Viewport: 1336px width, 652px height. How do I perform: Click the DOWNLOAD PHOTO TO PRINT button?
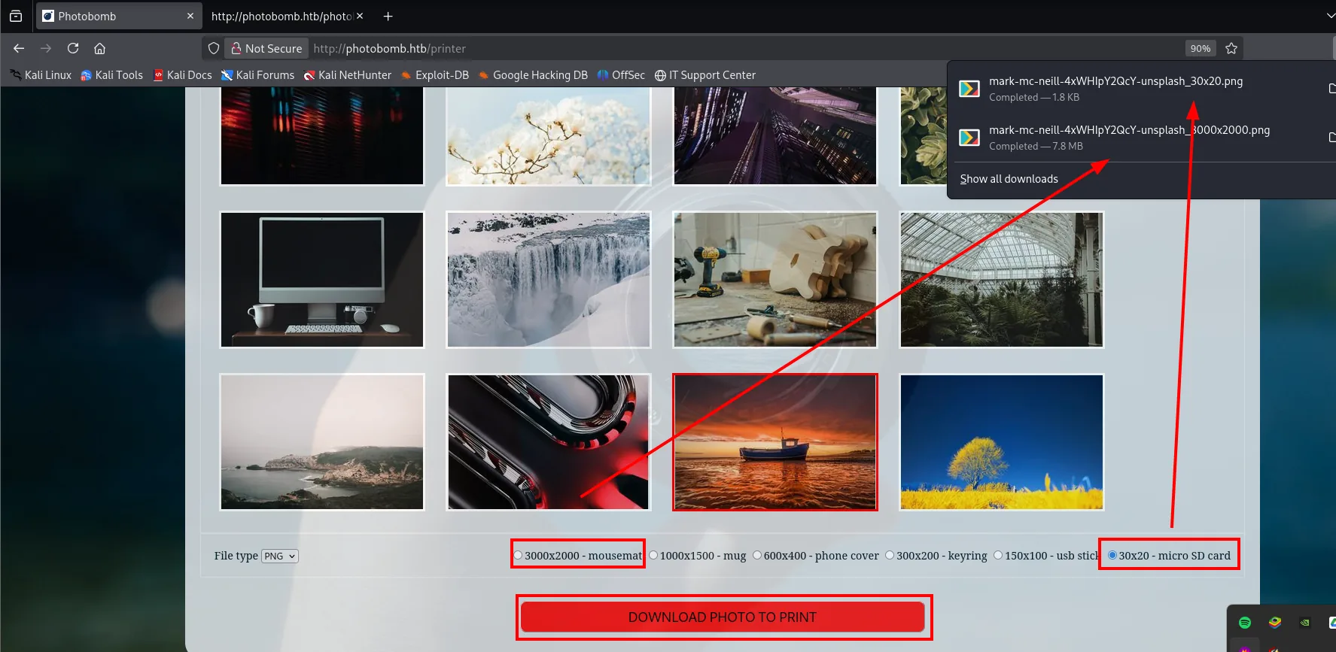click(x=723, y=617)
